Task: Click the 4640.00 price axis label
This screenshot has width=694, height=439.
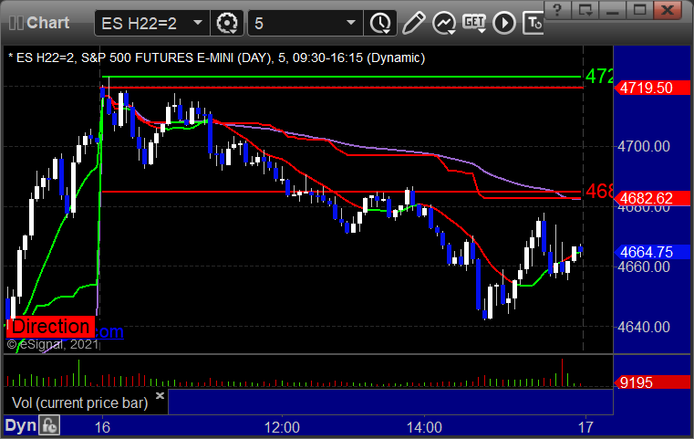Action: coord(644,328)
